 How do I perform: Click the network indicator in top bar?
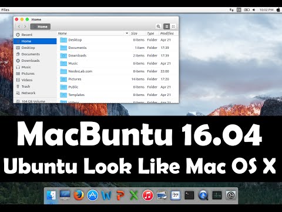(231, 10)
